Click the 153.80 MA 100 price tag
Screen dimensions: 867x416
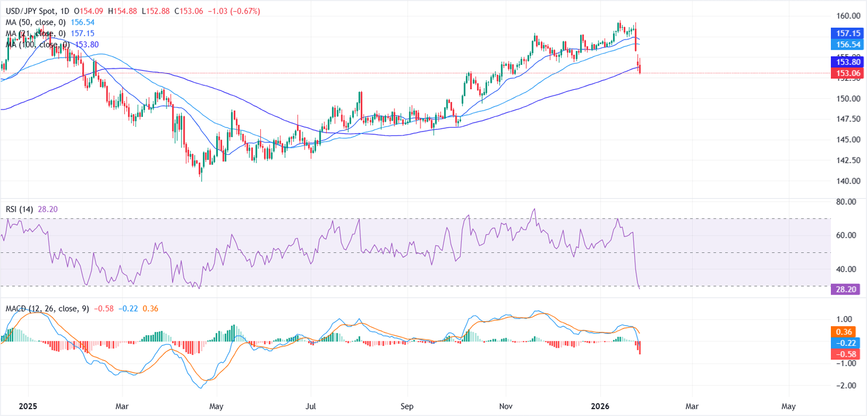point(848,62)
